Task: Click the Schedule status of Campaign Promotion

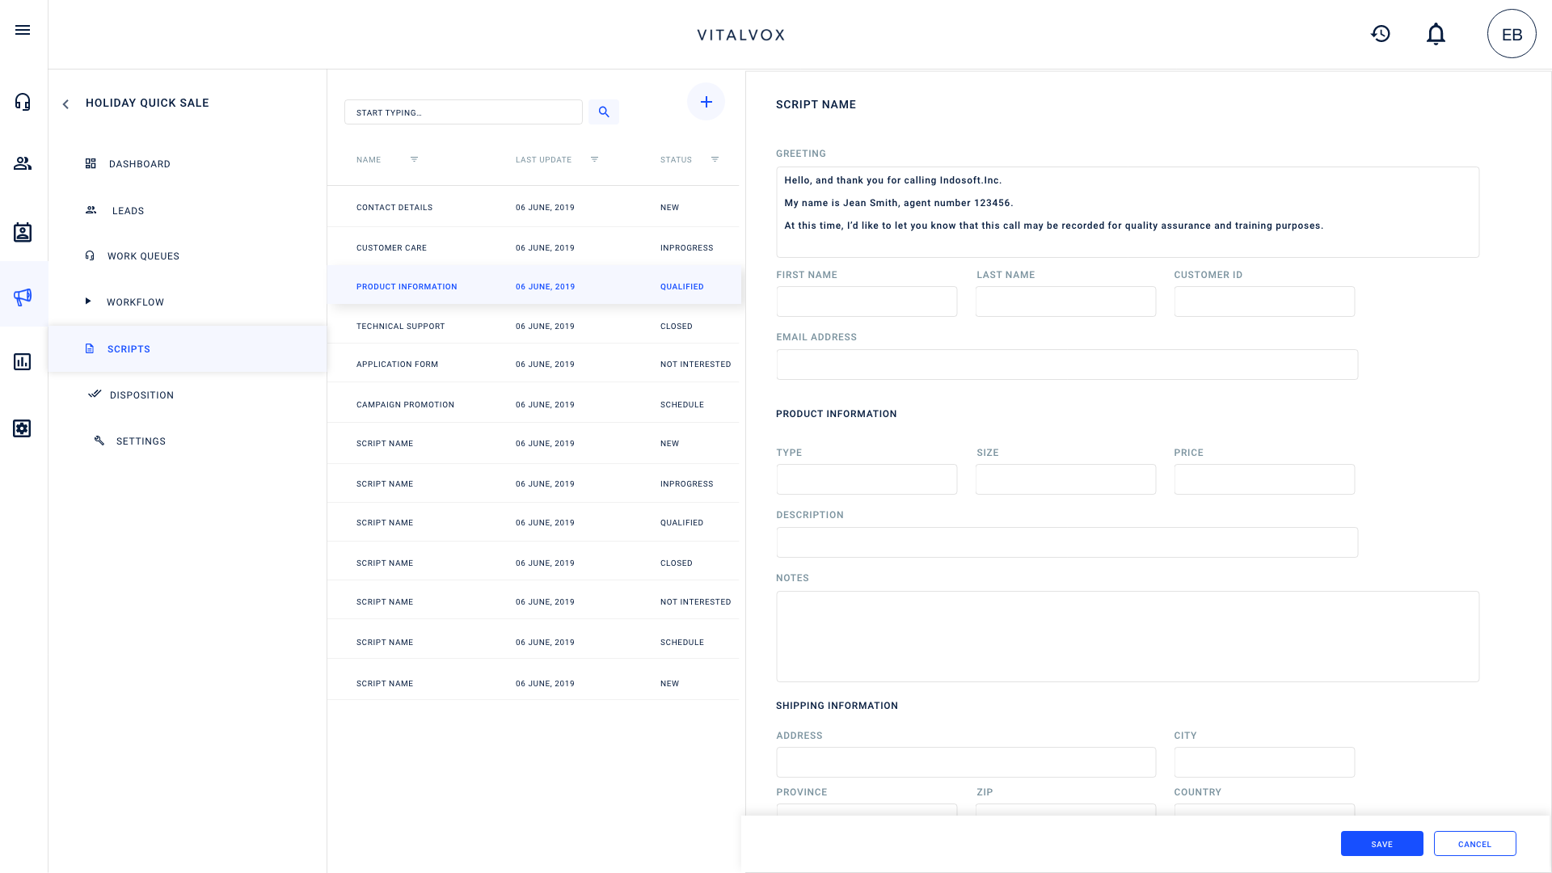Action: coord(681,405)
